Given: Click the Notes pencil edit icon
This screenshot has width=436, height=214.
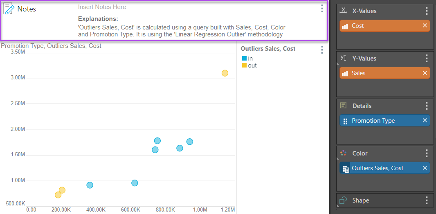Looking at the screenshot, I should coord(9,9).
